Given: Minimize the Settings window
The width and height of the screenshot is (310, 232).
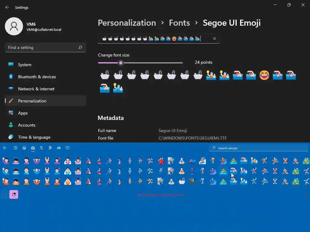Looking at the screenshot, I should click(275, 5).
